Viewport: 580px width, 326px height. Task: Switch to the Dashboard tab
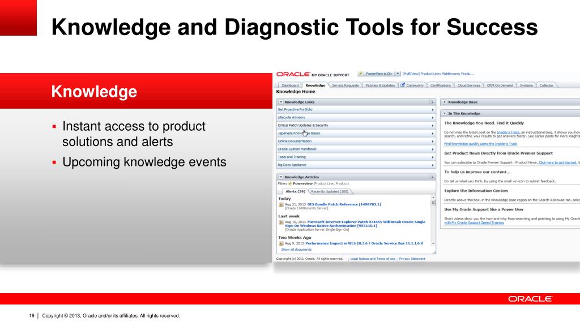(290, 85)
